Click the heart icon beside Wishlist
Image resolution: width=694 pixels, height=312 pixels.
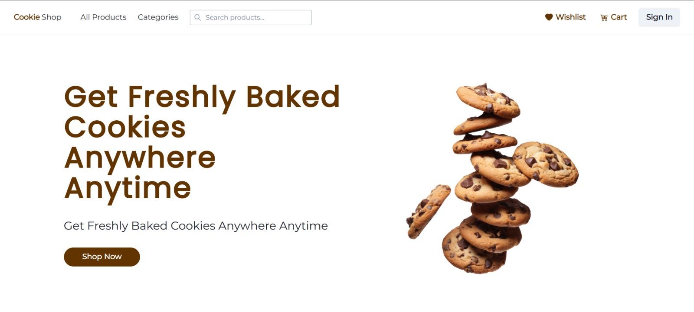pyautogui.click(x=549, y=17)
